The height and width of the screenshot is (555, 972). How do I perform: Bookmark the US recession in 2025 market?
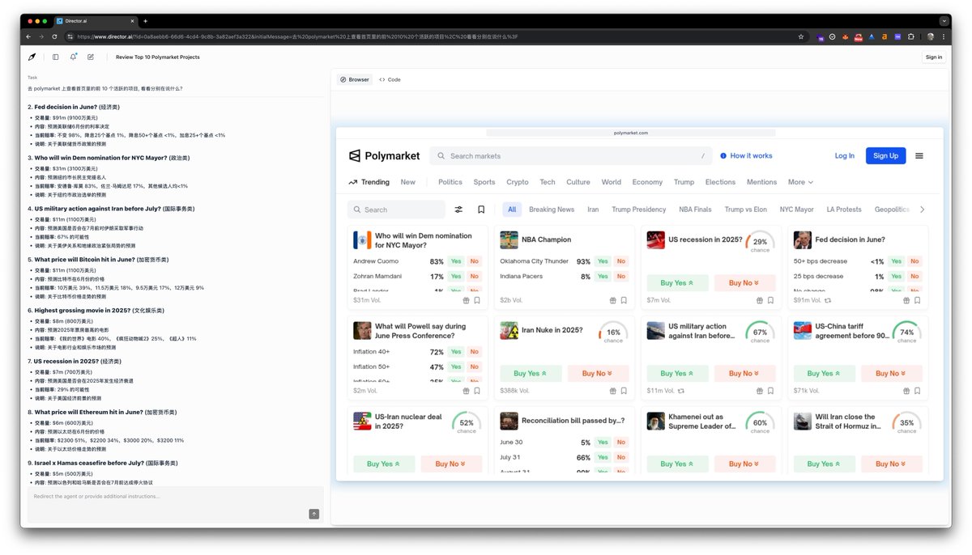pos(770,300)
